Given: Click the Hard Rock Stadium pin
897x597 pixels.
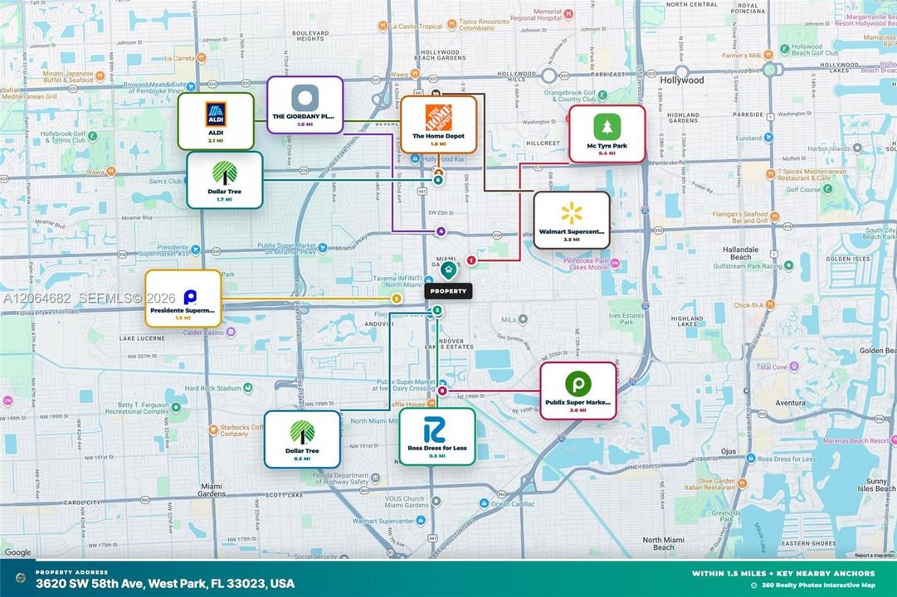Looking at the screenshot, I should click(248, 388).
